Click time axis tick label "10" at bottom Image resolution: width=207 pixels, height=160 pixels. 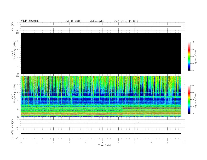[184, 142]
